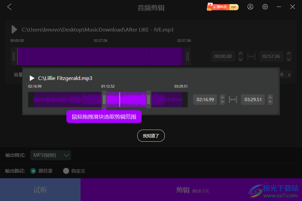Open the settings gear
The height and width of the screenshot is (201, 302).
tap(265, 7)
